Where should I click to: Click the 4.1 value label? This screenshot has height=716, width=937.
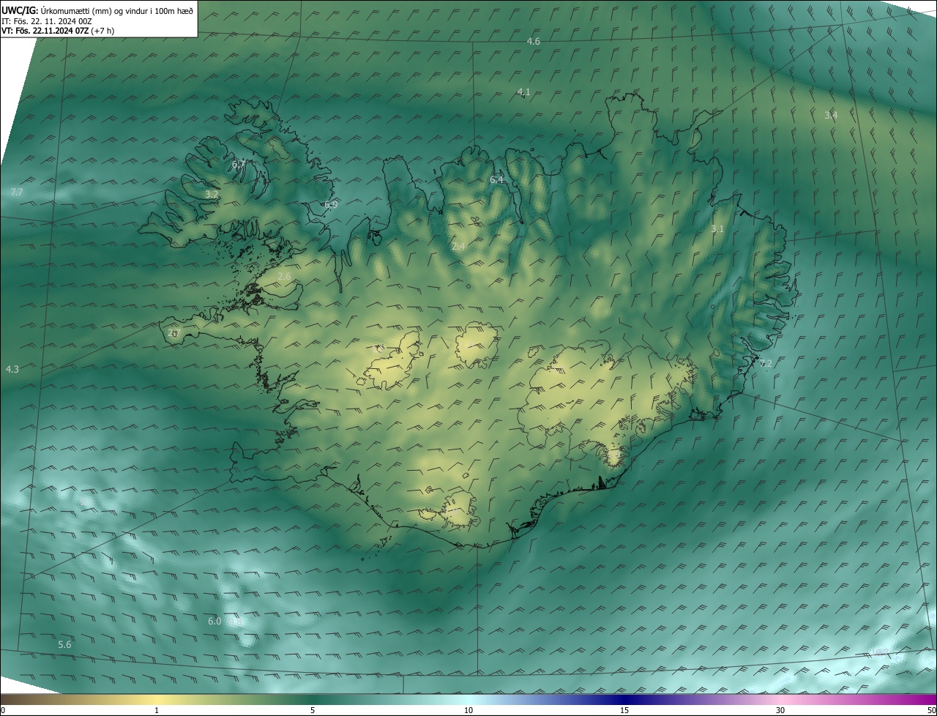[524, 92]
